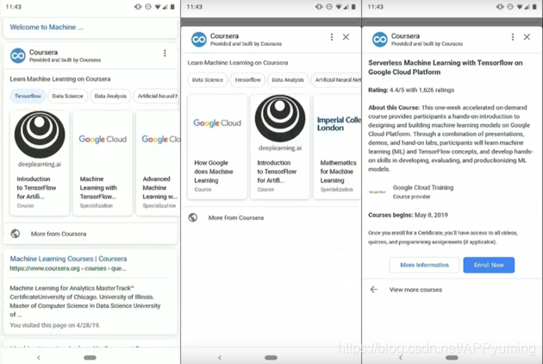Open Introduction to TensorFlow card in left phone

[40, 163]
